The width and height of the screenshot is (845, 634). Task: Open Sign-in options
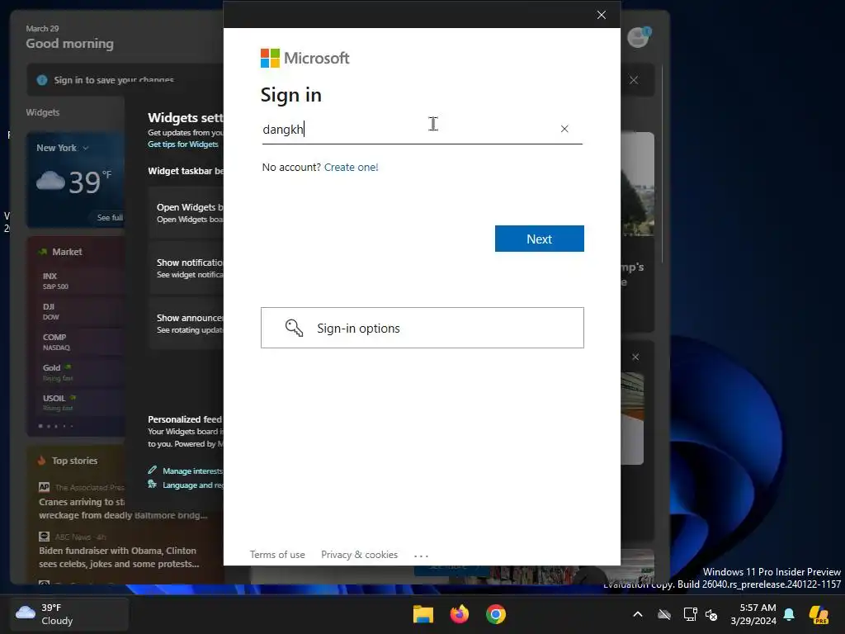[x=422, y=328]
